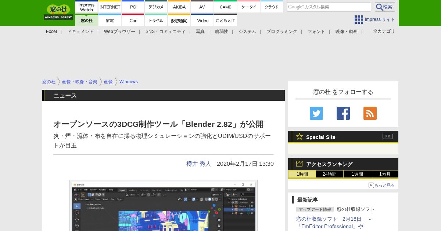441x231 pixels.
Task: Go to the Excel category
Action: coord(51,32)
